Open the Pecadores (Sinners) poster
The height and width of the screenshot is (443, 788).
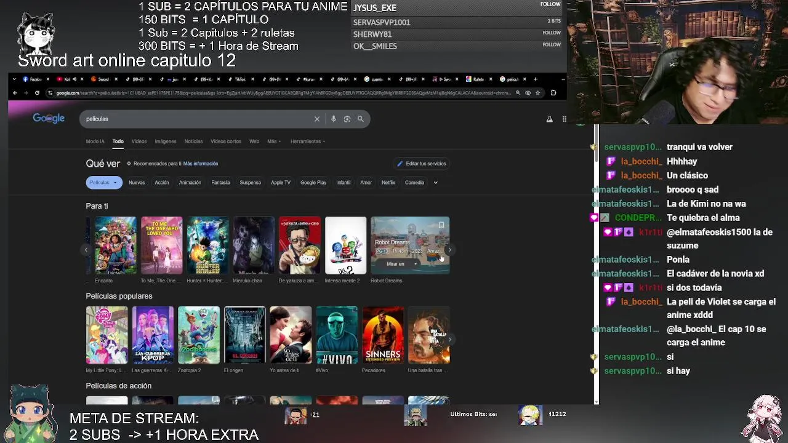pyautogui.click(x=383, y=335)
